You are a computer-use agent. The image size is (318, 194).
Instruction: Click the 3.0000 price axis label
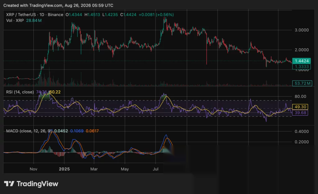click(x=302, y=30)
